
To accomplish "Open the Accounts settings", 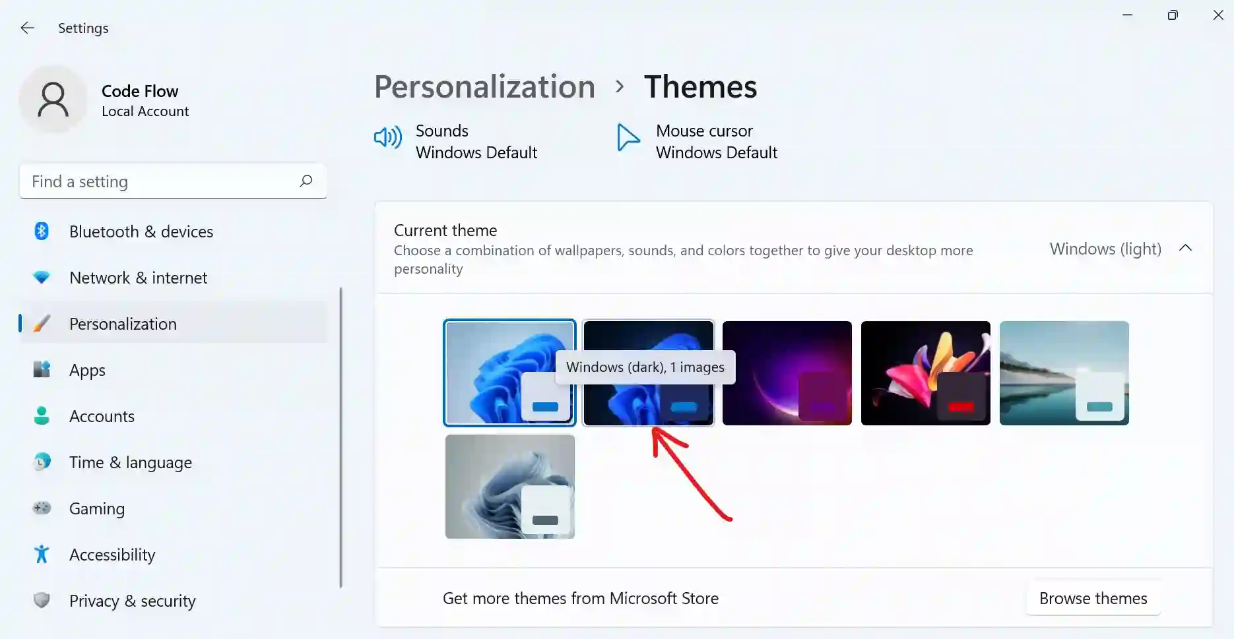I will pyautogui.click(x=173, y=416).
